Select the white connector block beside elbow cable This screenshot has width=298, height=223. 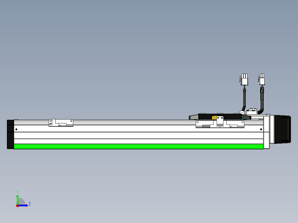(x=252, y=112)
